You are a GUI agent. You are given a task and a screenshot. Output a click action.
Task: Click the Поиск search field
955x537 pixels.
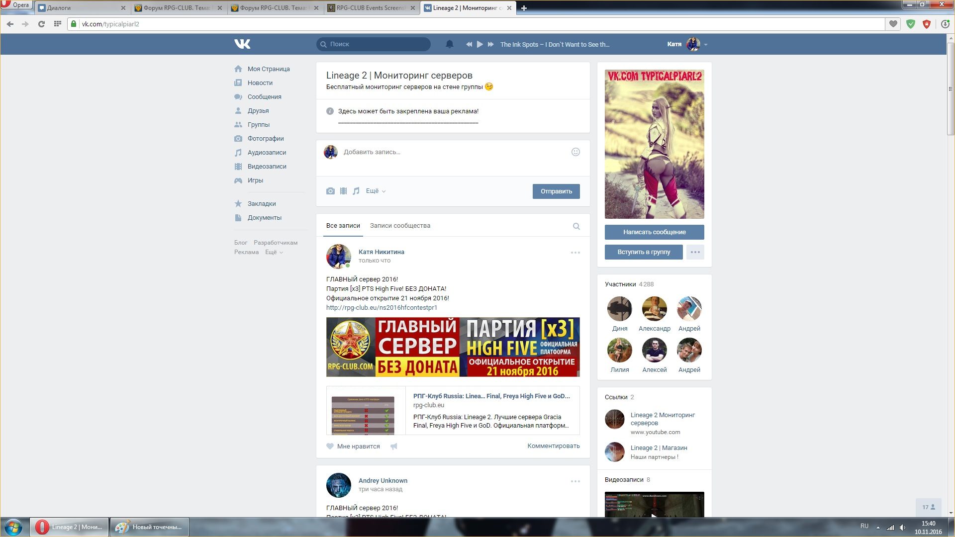(374, 44)
